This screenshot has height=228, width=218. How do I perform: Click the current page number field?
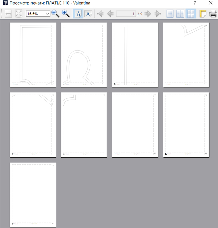(126, 14)
